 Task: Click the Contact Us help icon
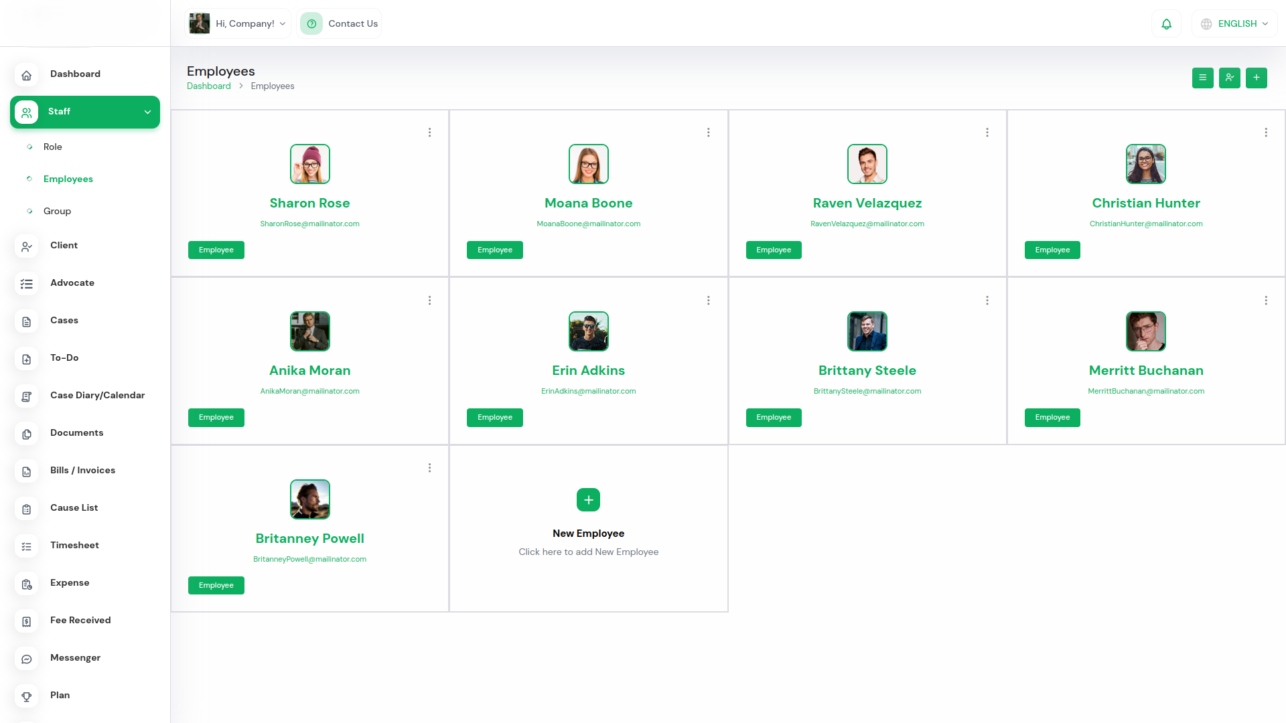[311, 24]
